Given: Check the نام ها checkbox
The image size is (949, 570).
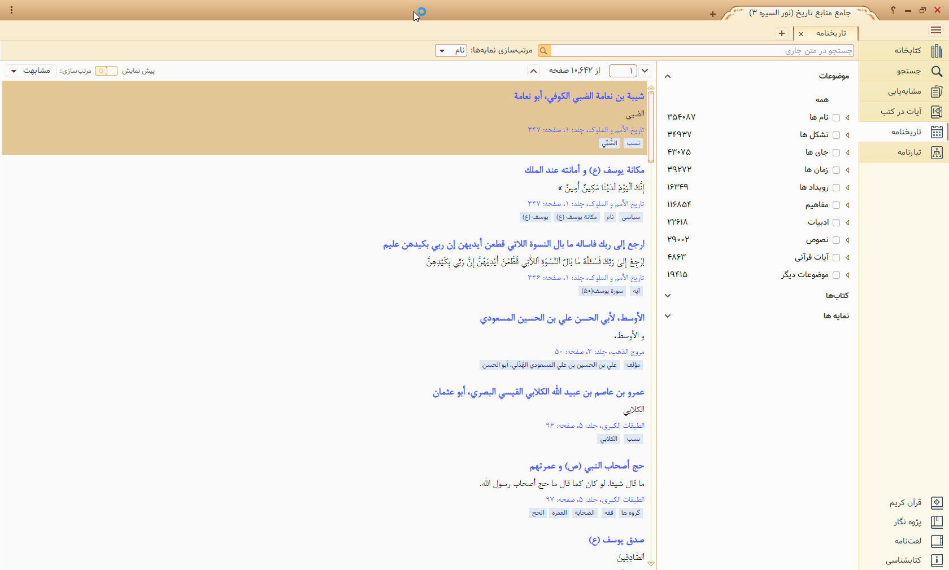Looking at the screenshot, I should (x=836, y=117).
